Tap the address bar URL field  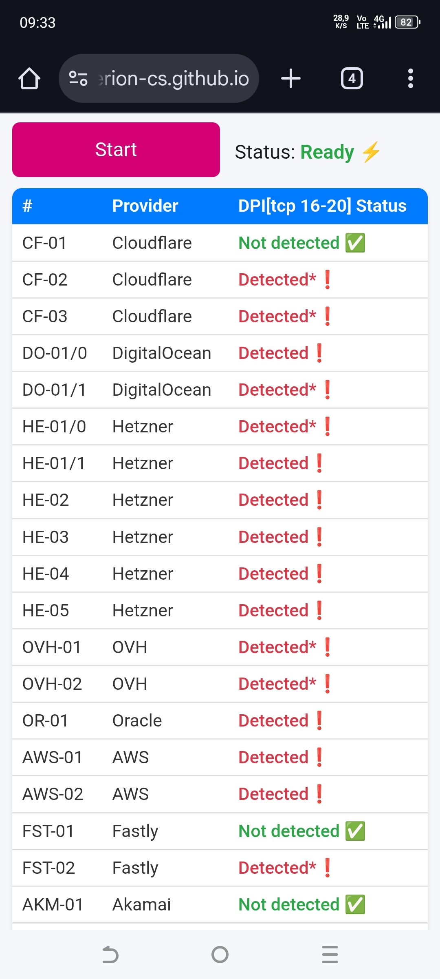point(173,78)
